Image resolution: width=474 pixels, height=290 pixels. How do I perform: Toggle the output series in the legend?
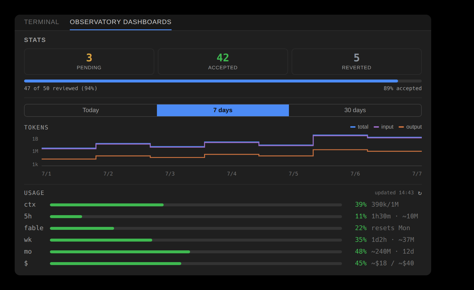coord(410,127)
